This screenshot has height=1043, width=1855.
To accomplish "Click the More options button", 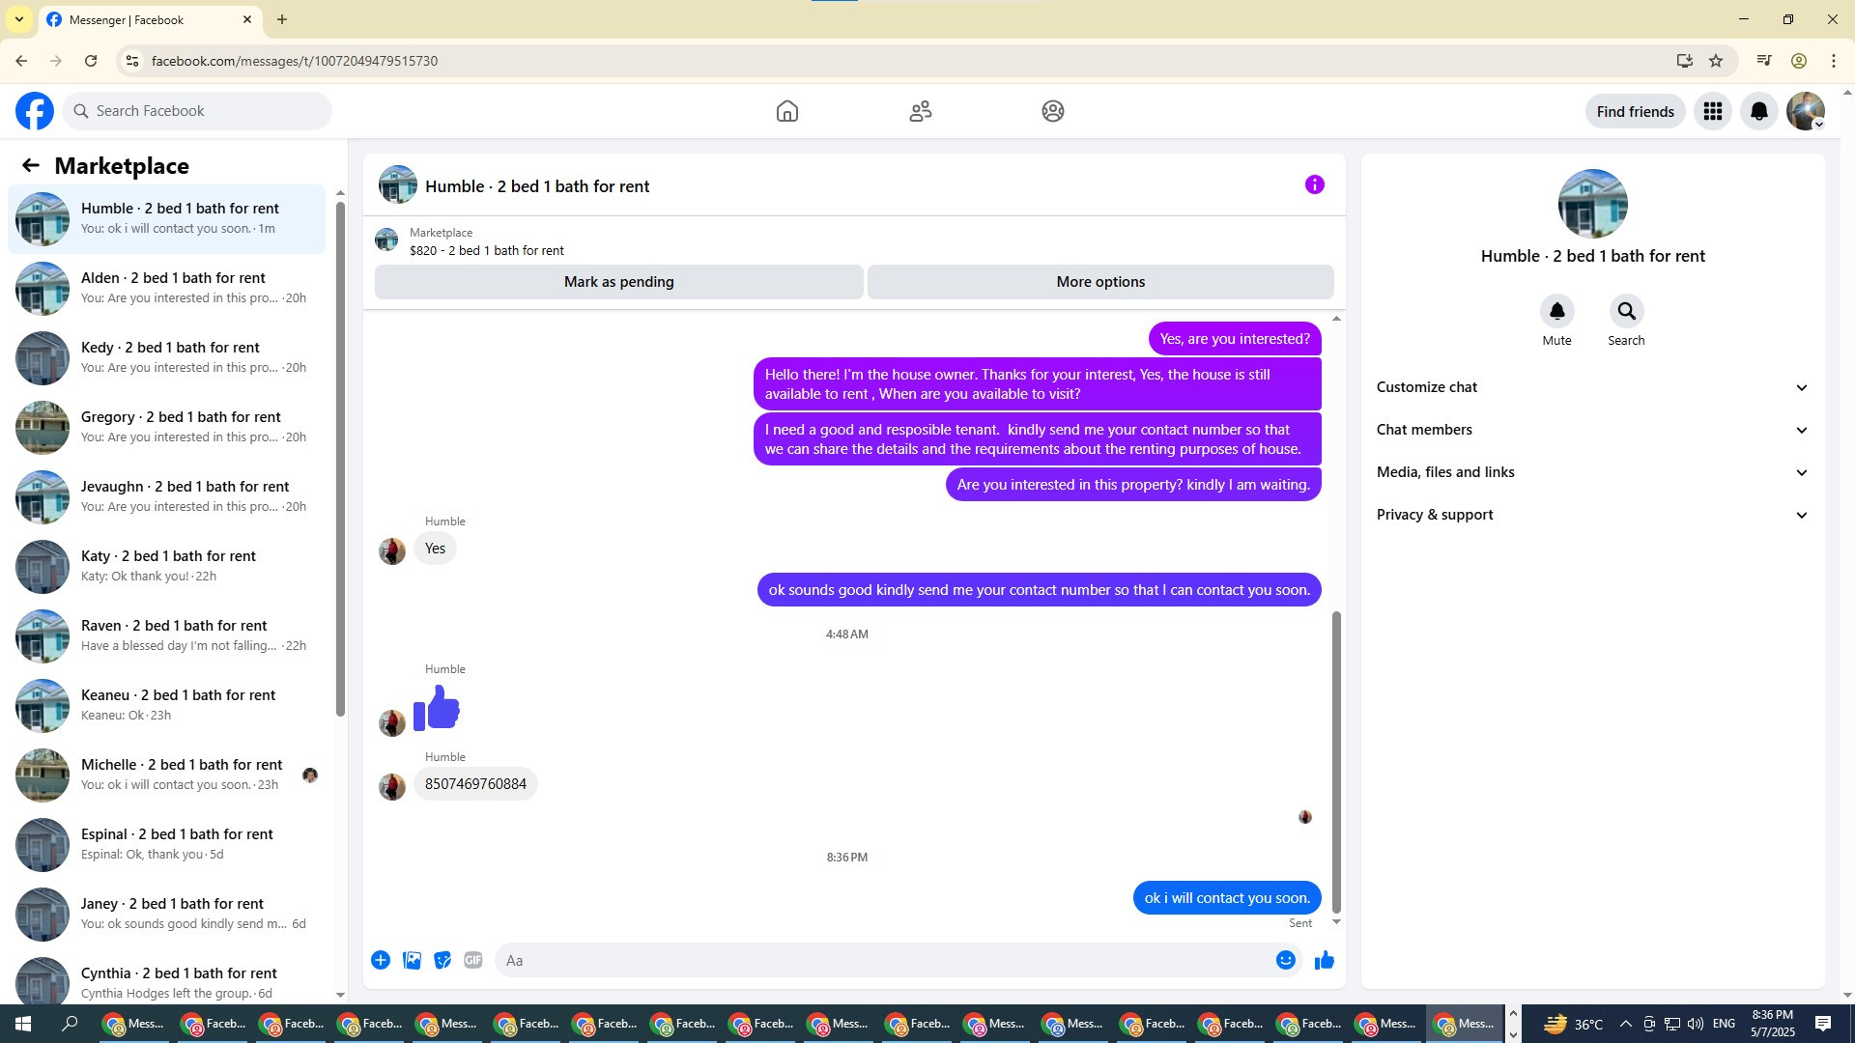I will click(x=1100, y=282).
